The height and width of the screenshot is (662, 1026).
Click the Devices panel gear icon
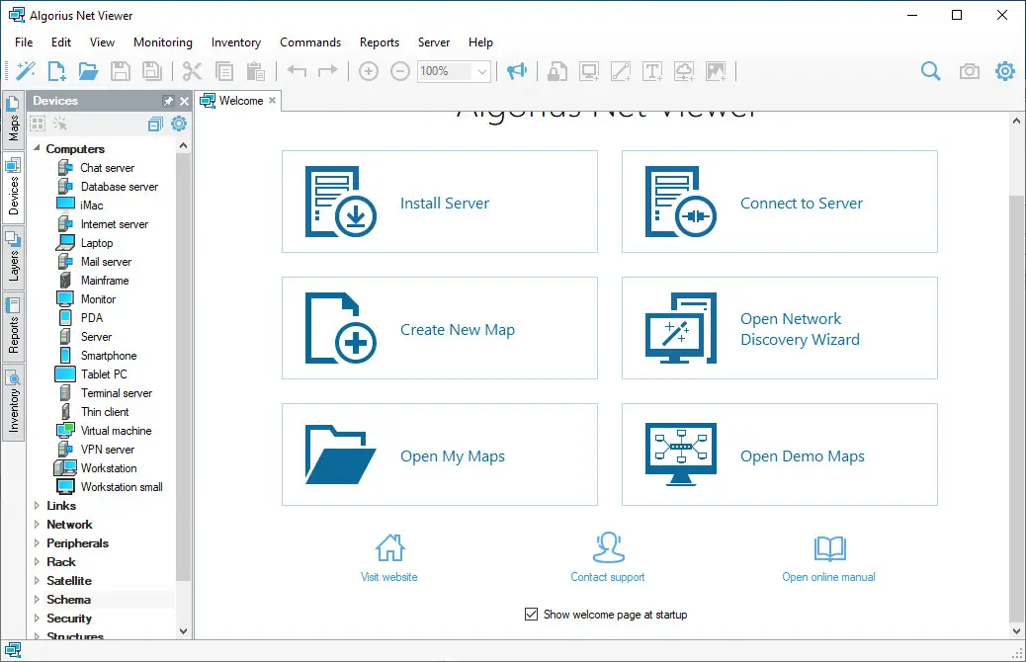[179, 124]
